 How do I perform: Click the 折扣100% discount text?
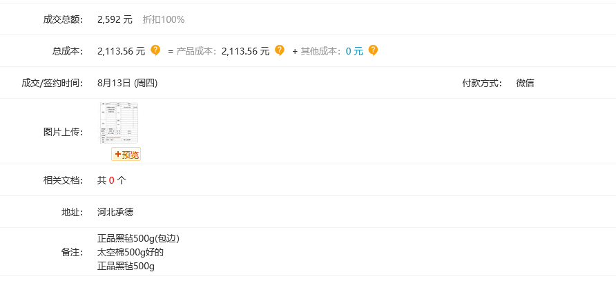(164, 19)
